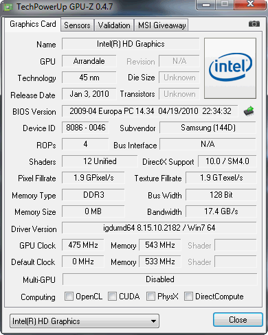
Task: Click the Revision field N/A
Action: point(179,61)
